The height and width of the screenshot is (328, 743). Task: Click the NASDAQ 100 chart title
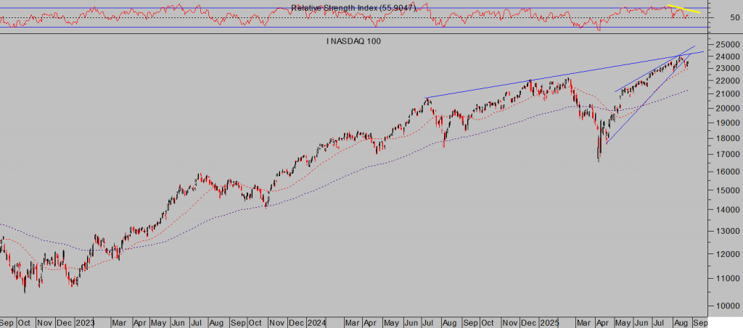point(354,41)
